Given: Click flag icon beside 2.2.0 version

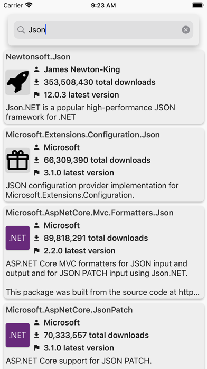Looking at the screenshot, I should tap(36, 251).
